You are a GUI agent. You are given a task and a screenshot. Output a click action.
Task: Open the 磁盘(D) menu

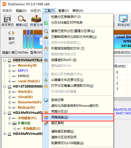click(x=21, y=11)
